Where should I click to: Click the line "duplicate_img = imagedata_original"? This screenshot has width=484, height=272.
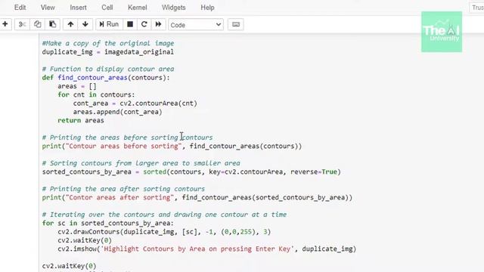coord(107,52)
